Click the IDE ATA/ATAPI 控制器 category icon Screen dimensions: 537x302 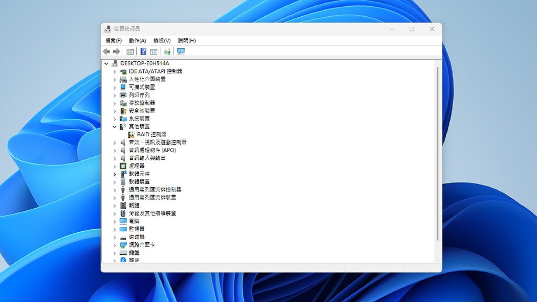coord(123,71)
